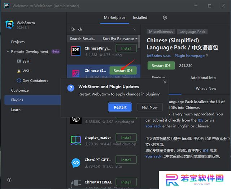Image resolution: width=231 pixels, height=189 pixels.
Task: Install the ChinesePinyin plugin
Action: coord(126,48)
